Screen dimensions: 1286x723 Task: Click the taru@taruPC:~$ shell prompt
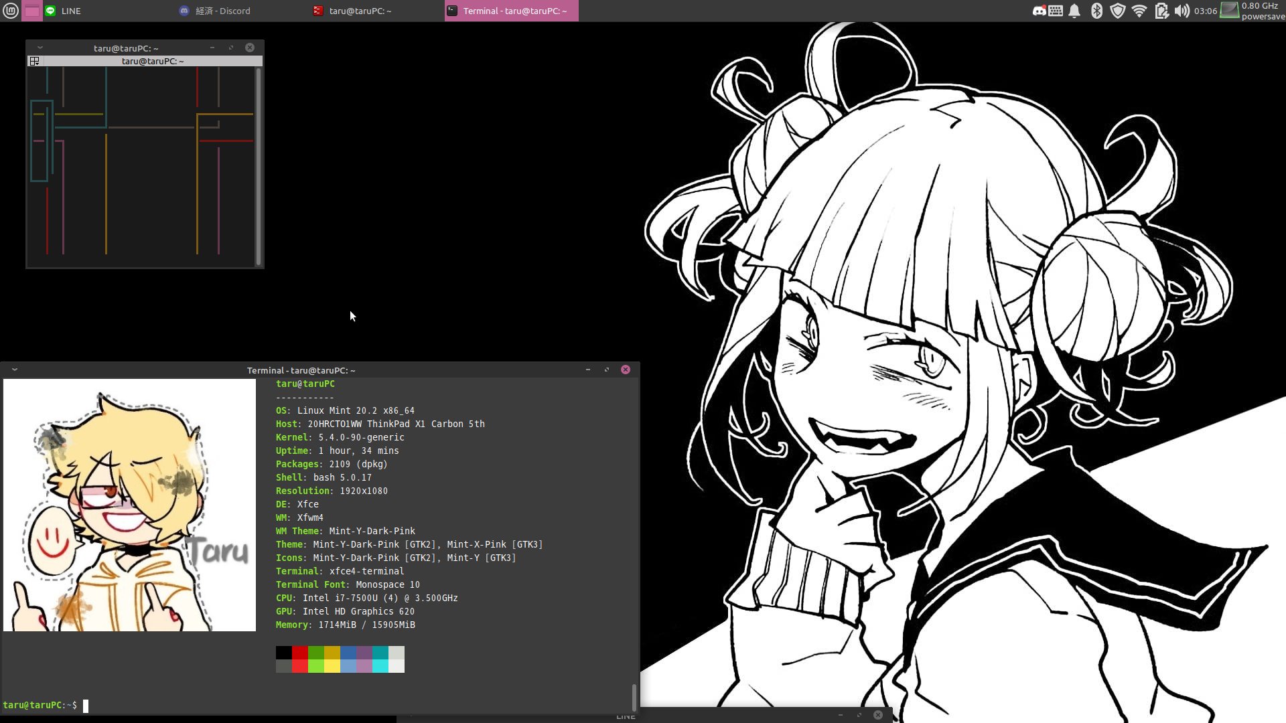40,705
